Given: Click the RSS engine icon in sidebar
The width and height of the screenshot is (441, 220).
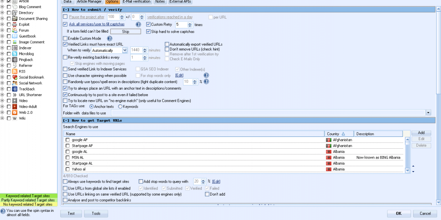Looking at the screenshot, I should 15,71.
